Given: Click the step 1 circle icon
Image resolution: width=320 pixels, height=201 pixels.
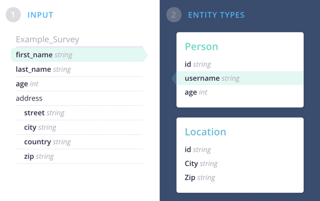Looking at the screenshot, I should point(13,14).
